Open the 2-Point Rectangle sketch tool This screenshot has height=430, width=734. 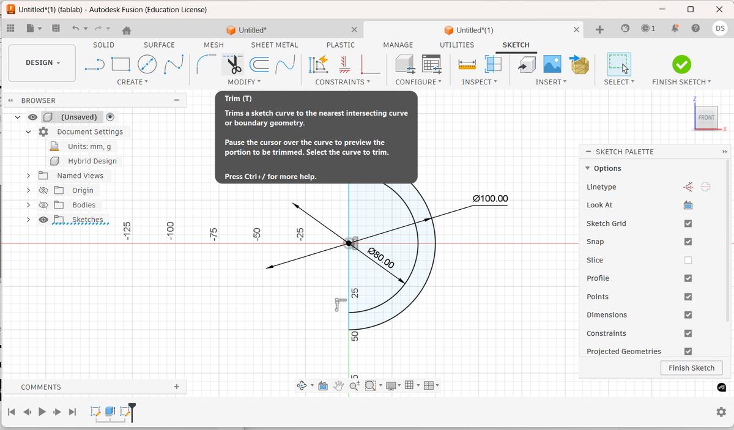point(120,64)
